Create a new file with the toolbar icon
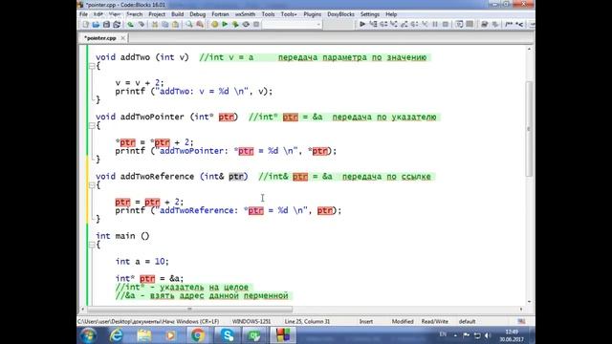This screenshot has width=612, height=344. click(x=85, y=24)
